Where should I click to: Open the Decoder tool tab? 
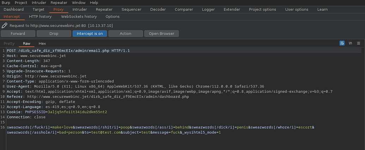click(x=158, y=9)
